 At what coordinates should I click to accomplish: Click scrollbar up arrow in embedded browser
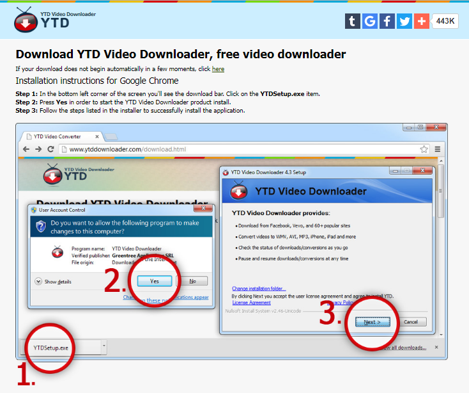(441, 161)
